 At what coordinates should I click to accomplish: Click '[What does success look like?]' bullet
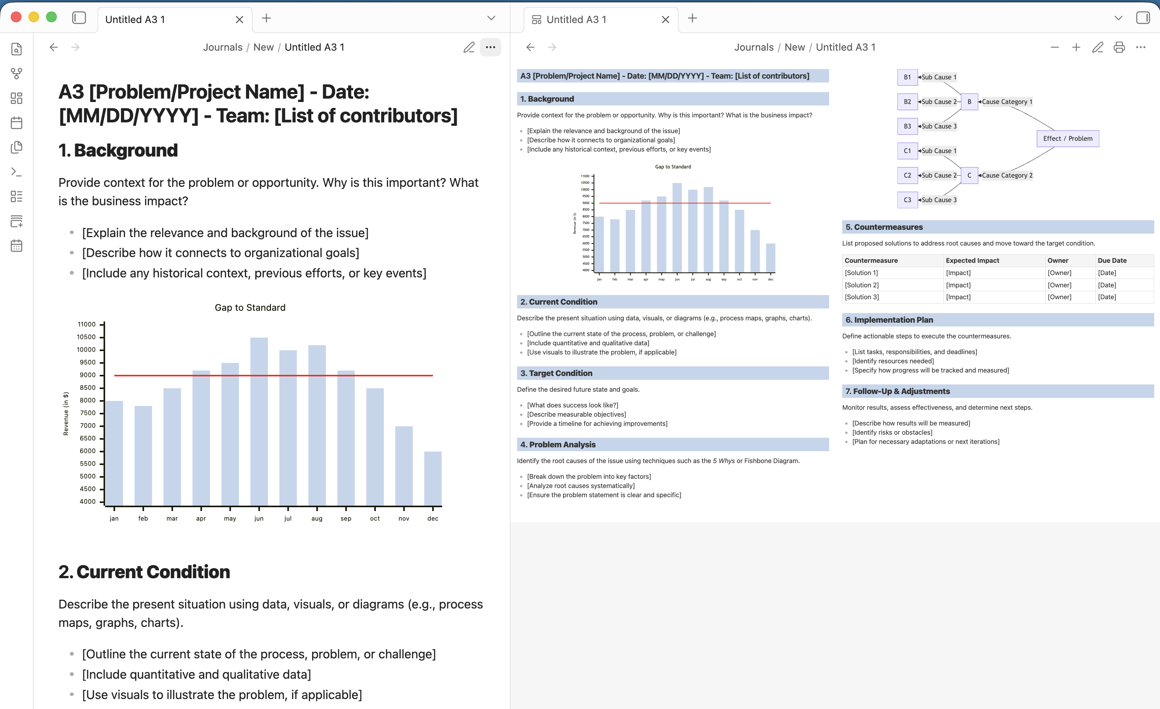coord(572,405)
